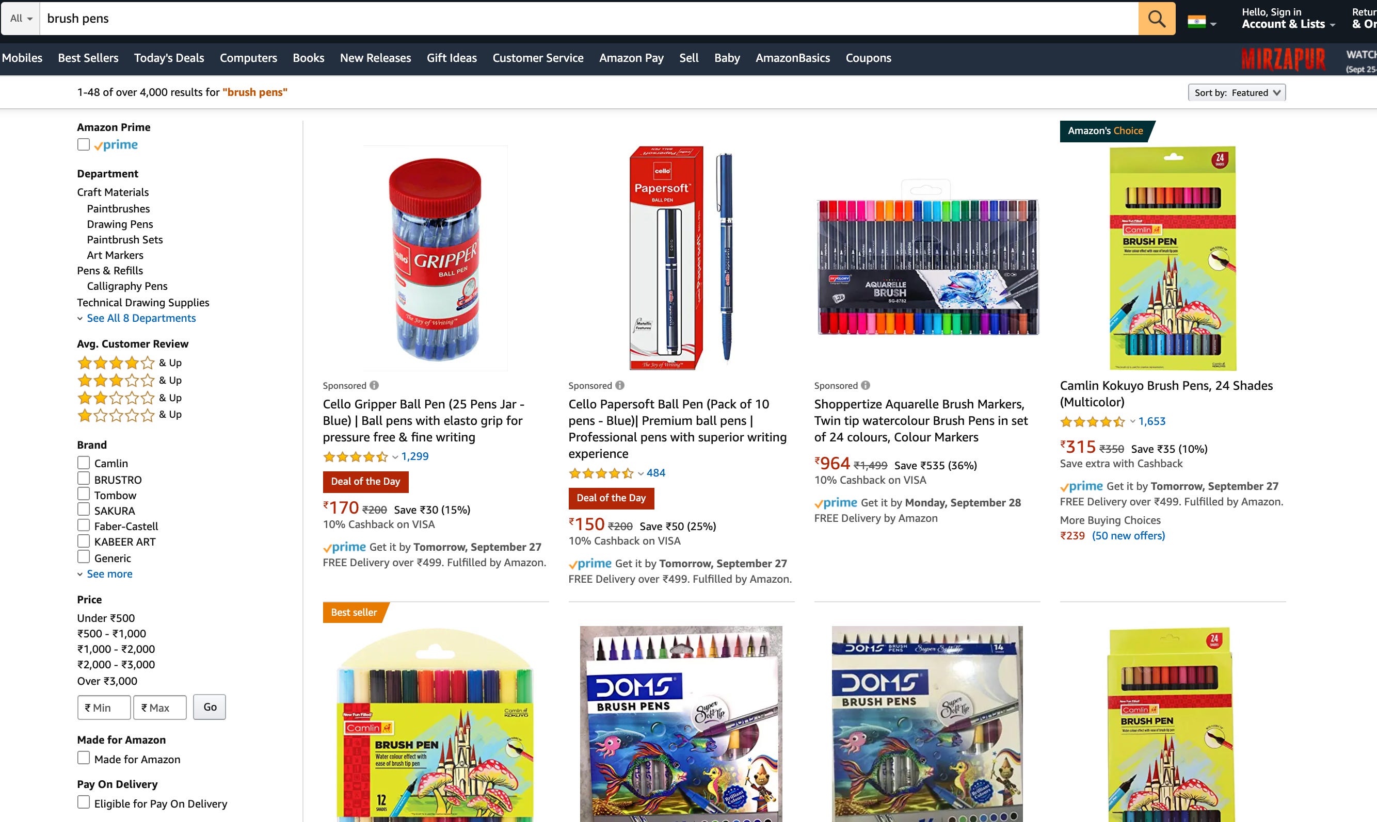Screen dimensions: 1377x822
Task: Tick the Eligible for Pay On Delivery checkbox
Action: point(83,802)
